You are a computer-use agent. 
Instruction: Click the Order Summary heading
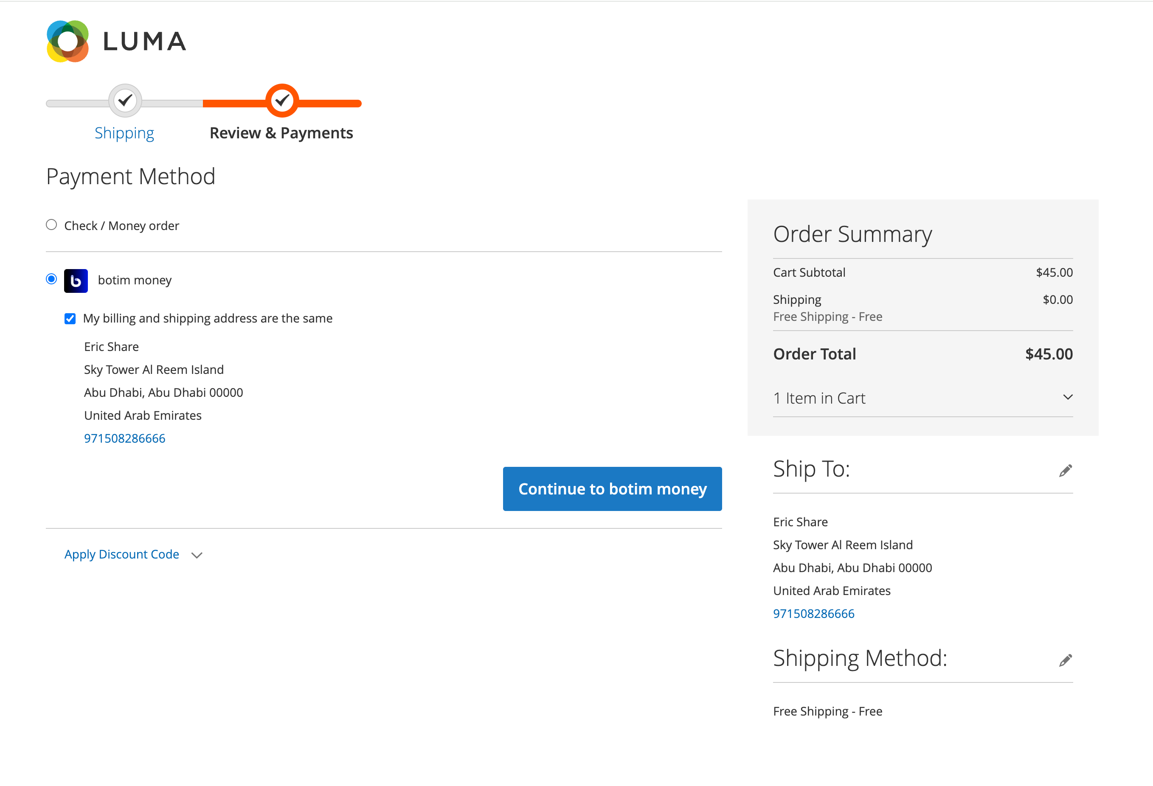(x=852, y=234)
